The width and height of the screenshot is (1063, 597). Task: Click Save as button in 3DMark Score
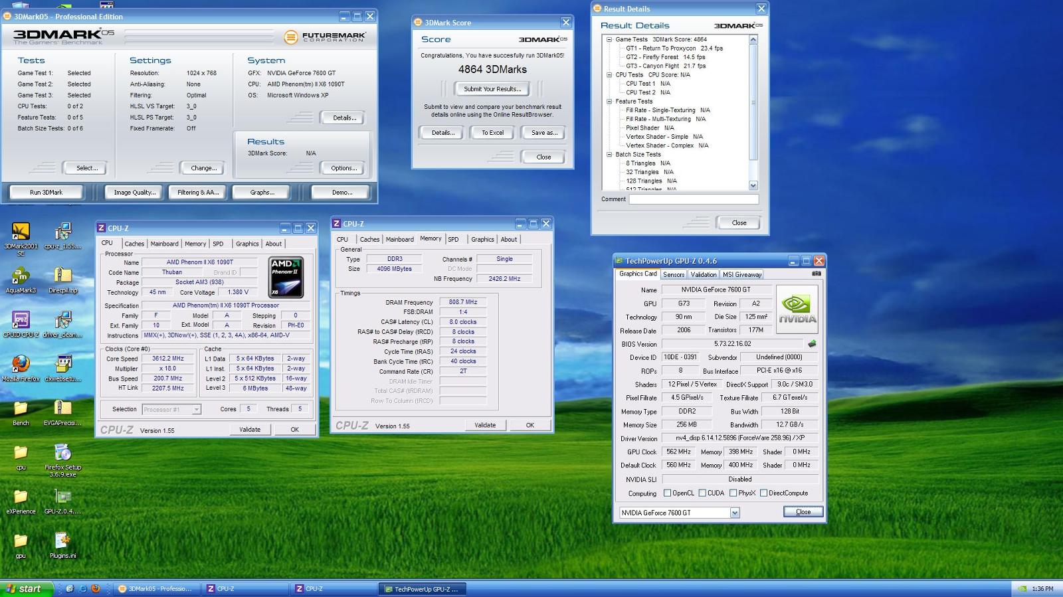tap(544, 132)
